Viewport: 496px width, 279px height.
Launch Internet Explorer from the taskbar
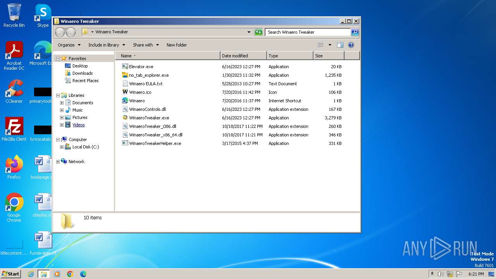click(x=31, y=274)
